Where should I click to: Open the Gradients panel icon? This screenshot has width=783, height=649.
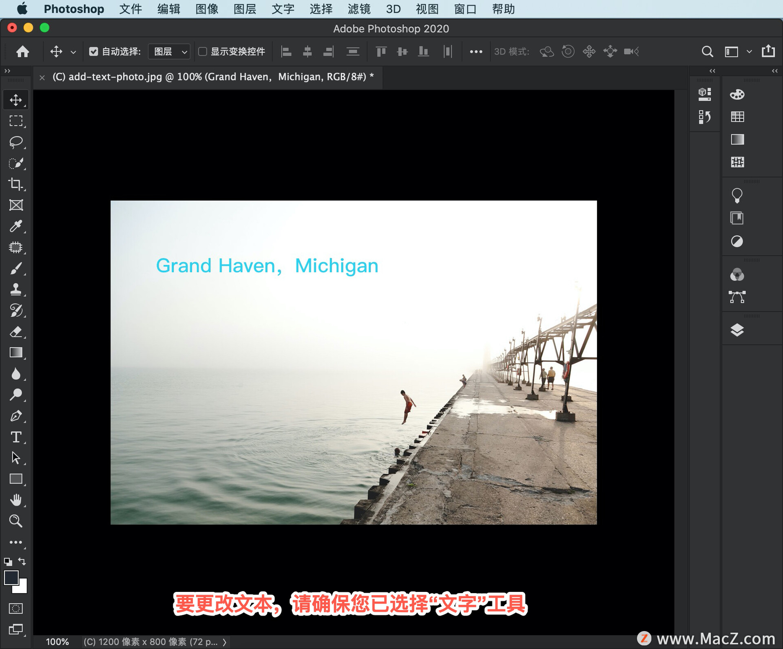737,139
